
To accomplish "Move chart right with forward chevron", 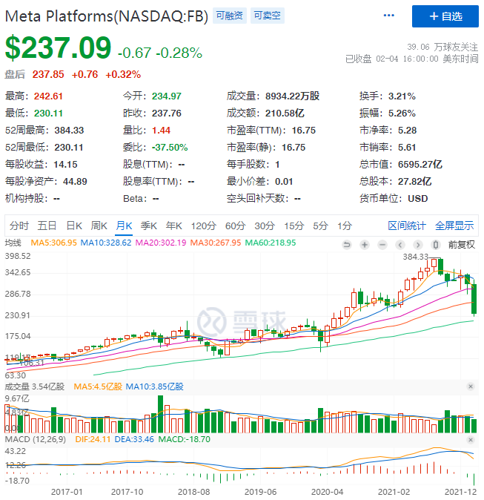I will pos(418,245).
